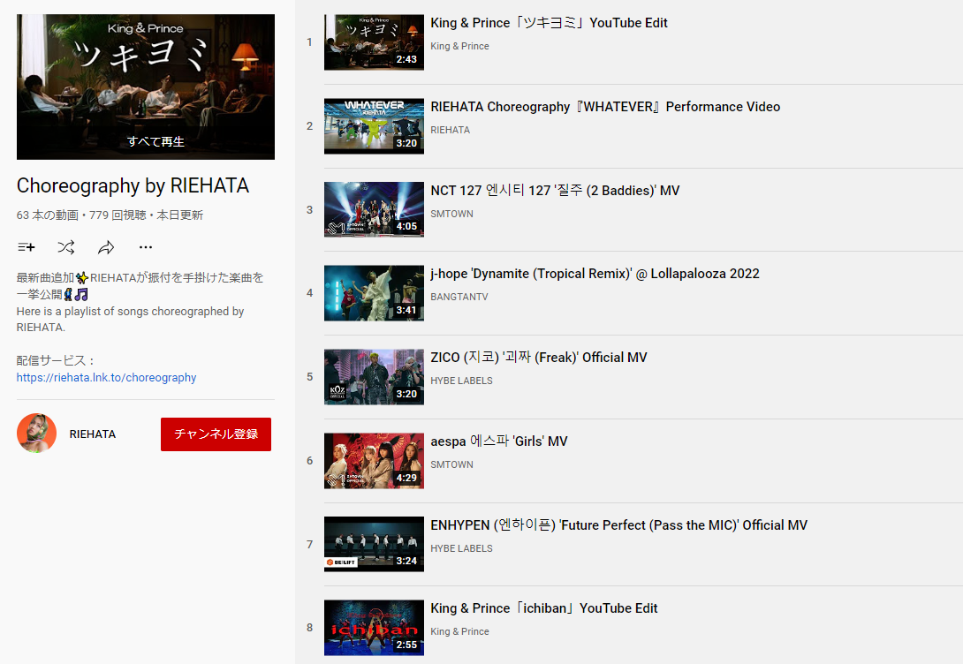
Task: Visit HYBE LABELS channel under ZICO video
Action: pyautogui.click(x=461, y=381)
